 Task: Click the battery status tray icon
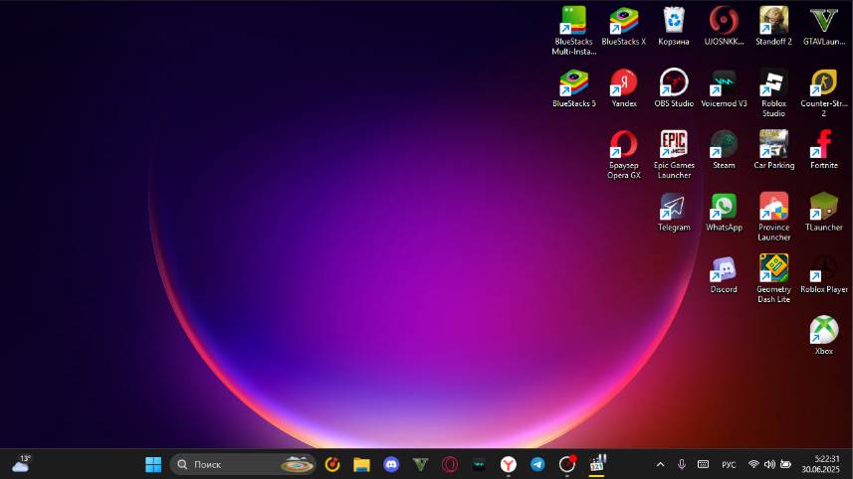coord(785,464)
